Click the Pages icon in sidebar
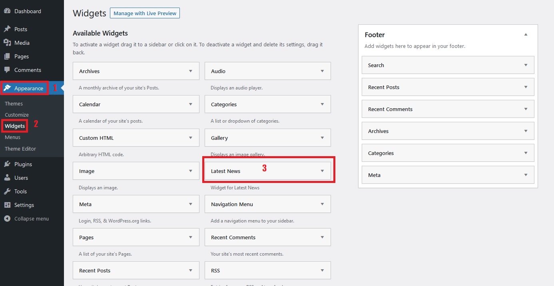The height and width of the screenshot is (286, 554). 7,56
